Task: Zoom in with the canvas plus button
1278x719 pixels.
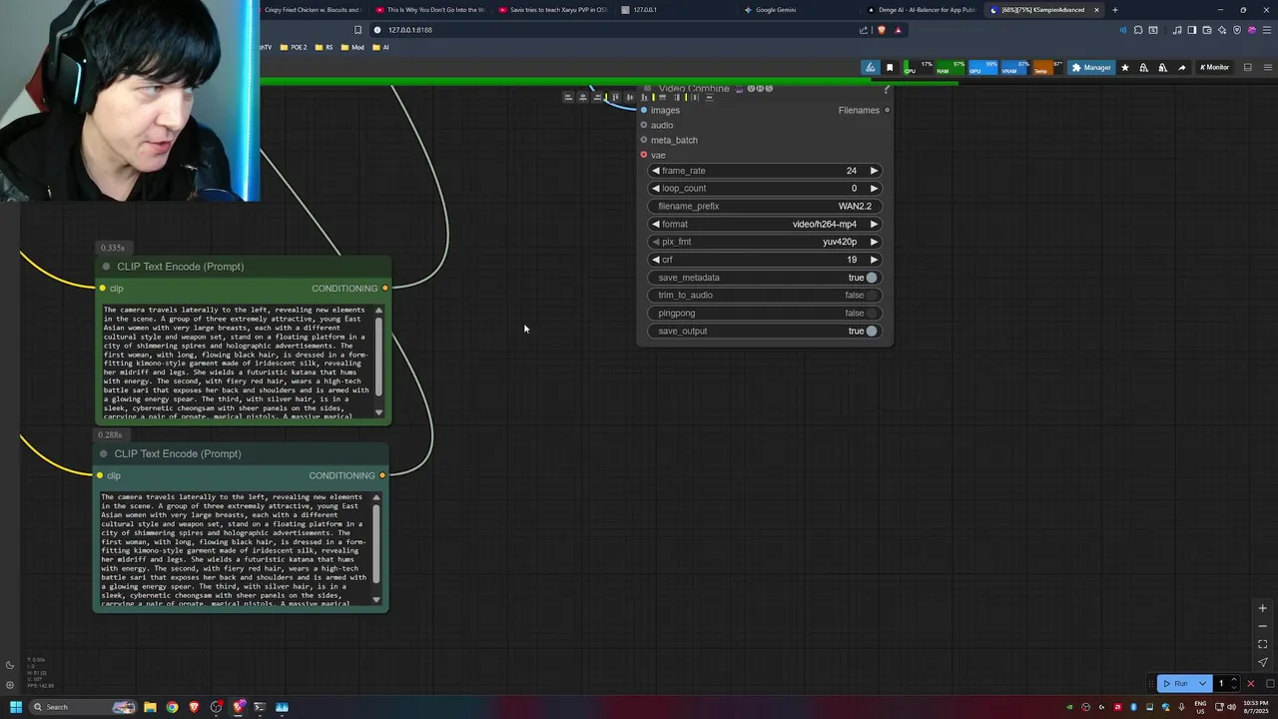Action: click(1262, 608)
